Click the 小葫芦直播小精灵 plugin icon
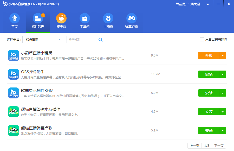This screenshot has height=151, width=234. coord(14,55)
